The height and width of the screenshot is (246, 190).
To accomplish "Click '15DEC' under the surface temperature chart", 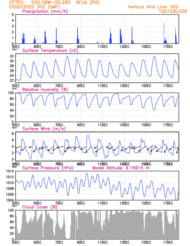I will [146, 86].
